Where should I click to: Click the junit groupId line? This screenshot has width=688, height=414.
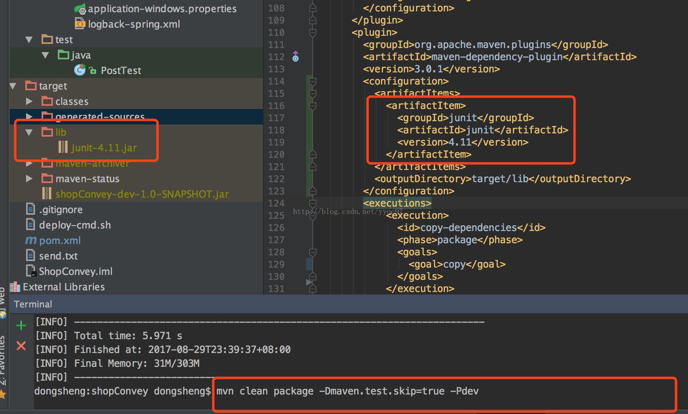tap(466, 118)
